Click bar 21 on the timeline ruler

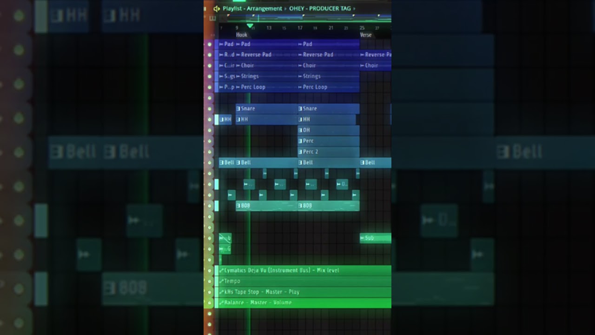click(331, 28)
